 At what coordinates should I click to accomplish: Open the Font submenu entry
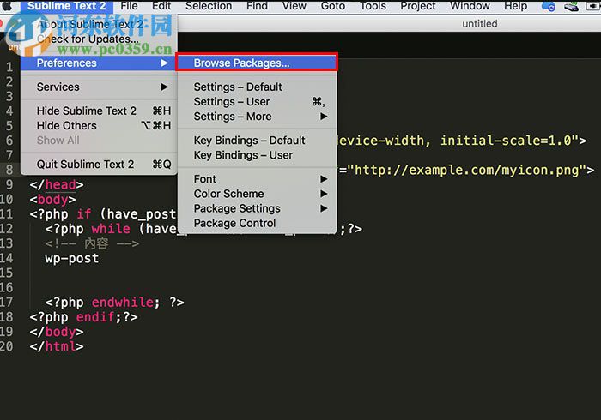pyautogui.click(x=257, y=179)
